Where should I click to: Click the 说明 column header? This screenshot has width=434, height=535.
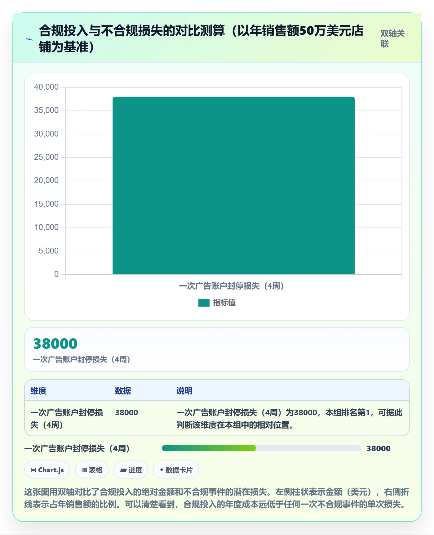tap(184, 391)
